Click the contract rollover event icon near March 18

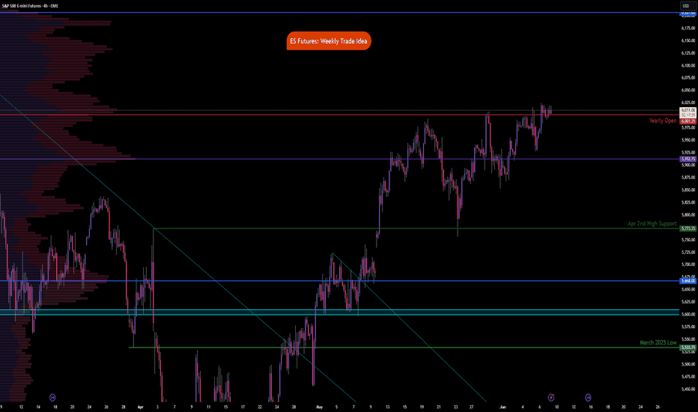[x=52, y=397]
